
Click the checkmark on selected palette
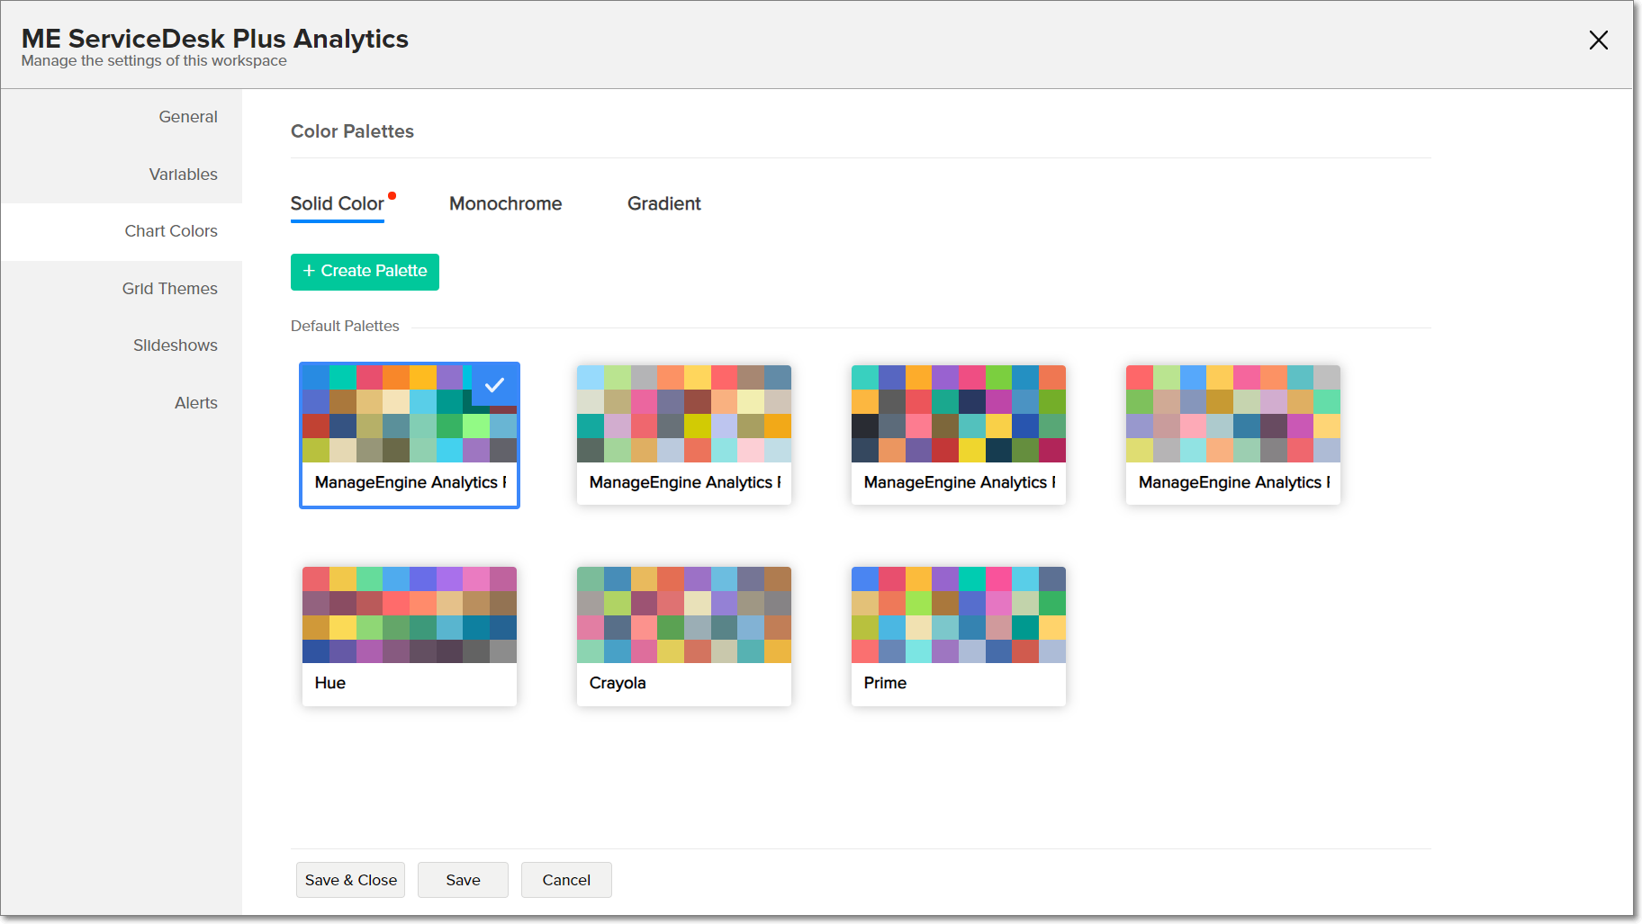[x=494, y=385]
